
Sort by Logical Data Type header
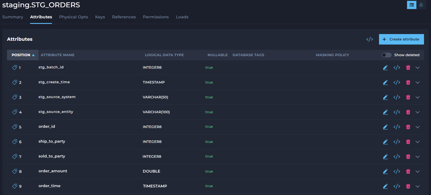(x=164, y=55)
